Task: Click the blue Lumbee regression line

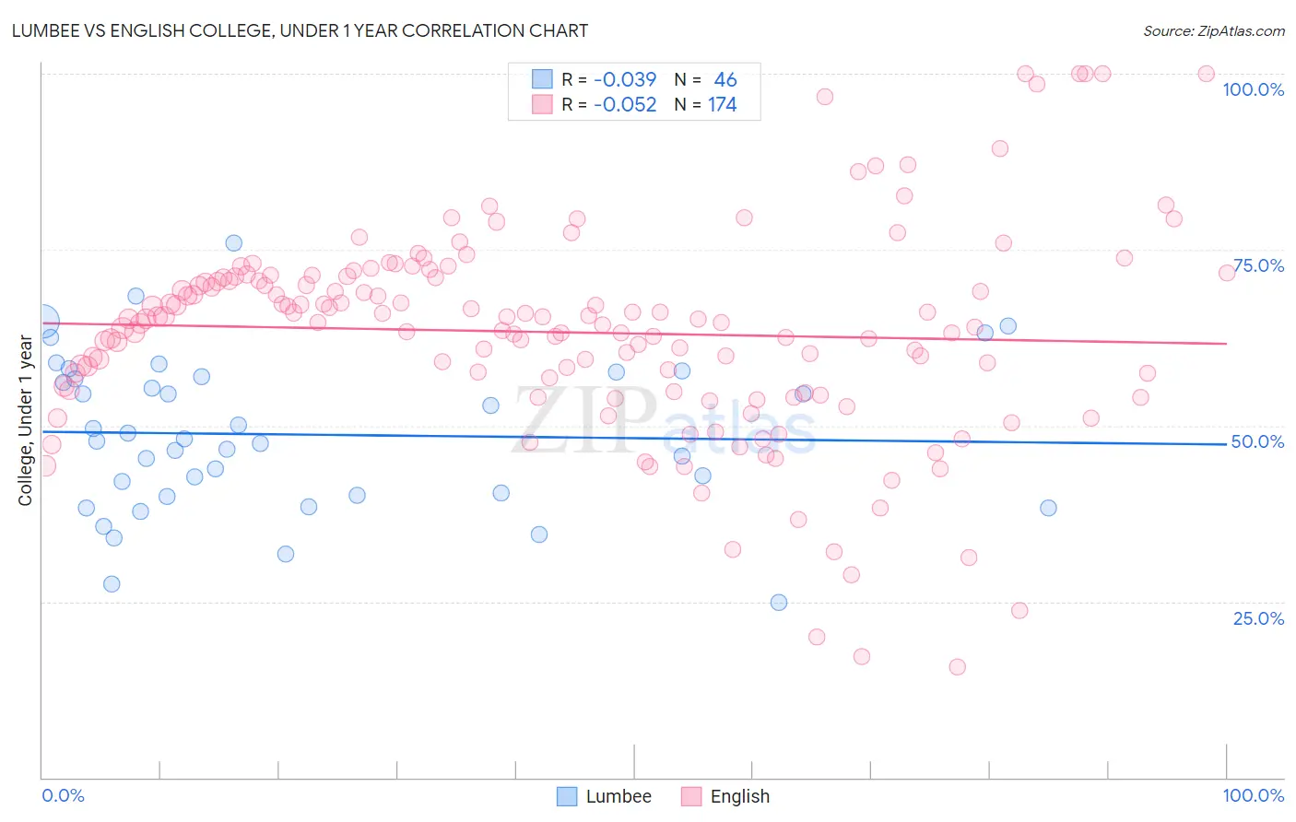Action: [634, 438]
